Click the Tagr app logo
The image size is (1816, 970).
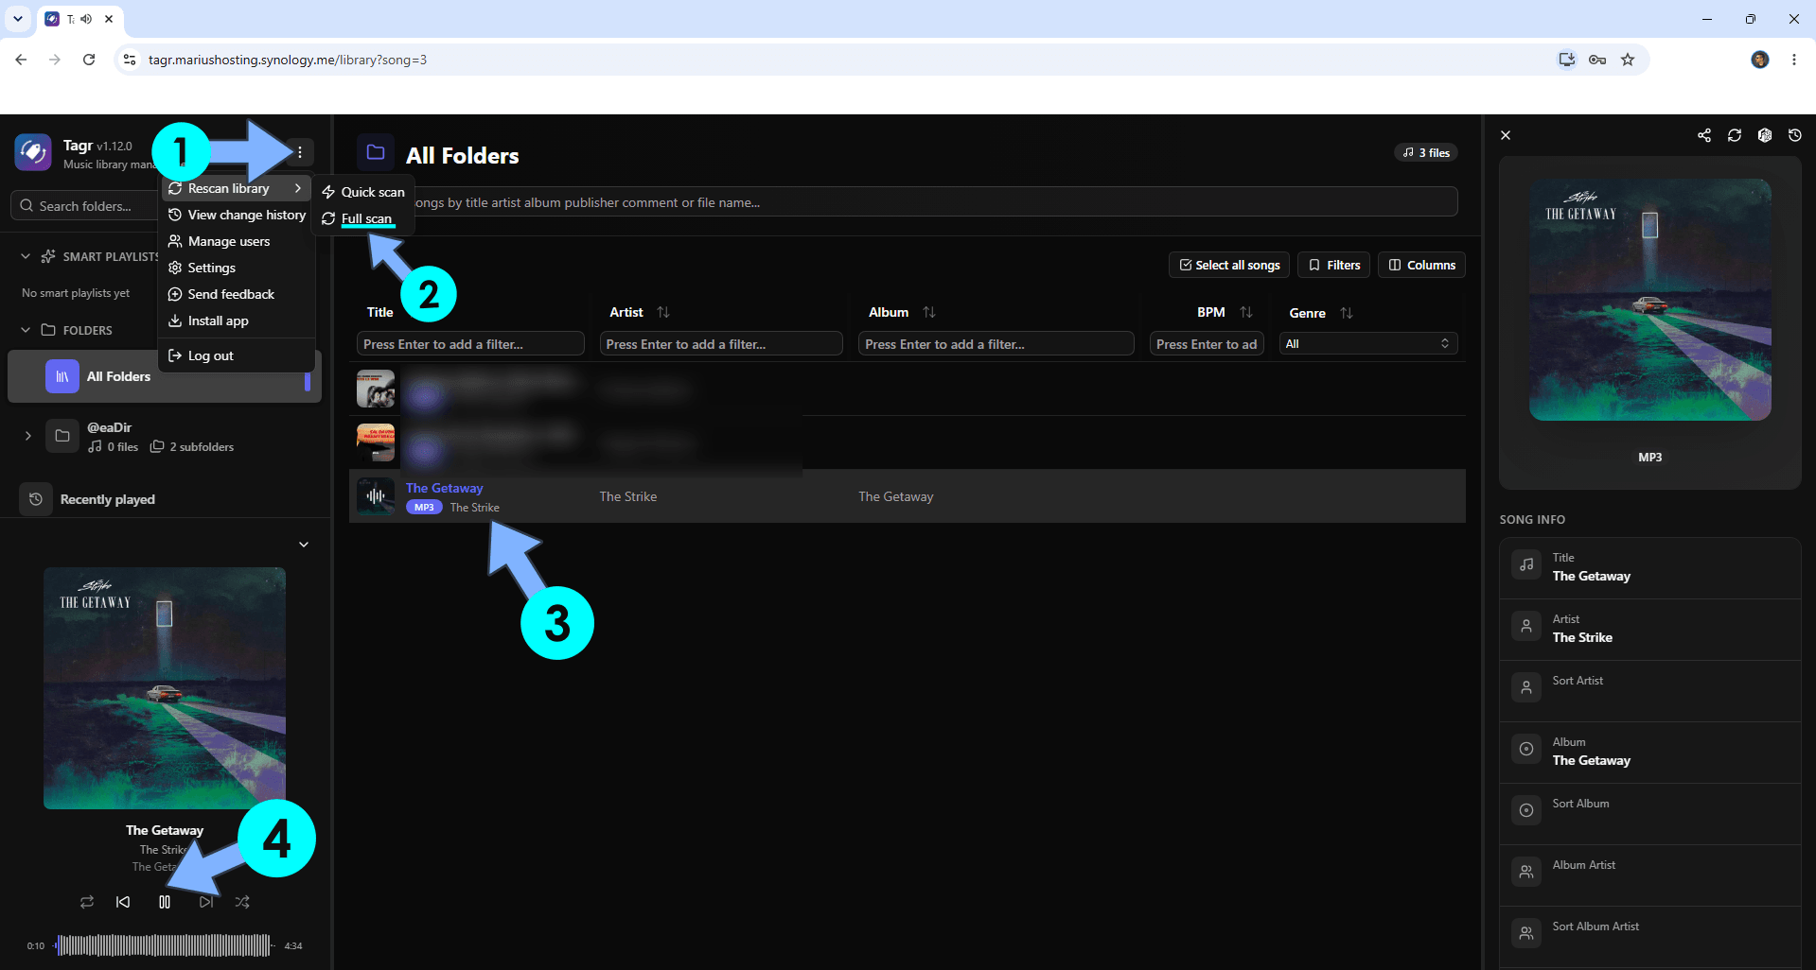33,152
